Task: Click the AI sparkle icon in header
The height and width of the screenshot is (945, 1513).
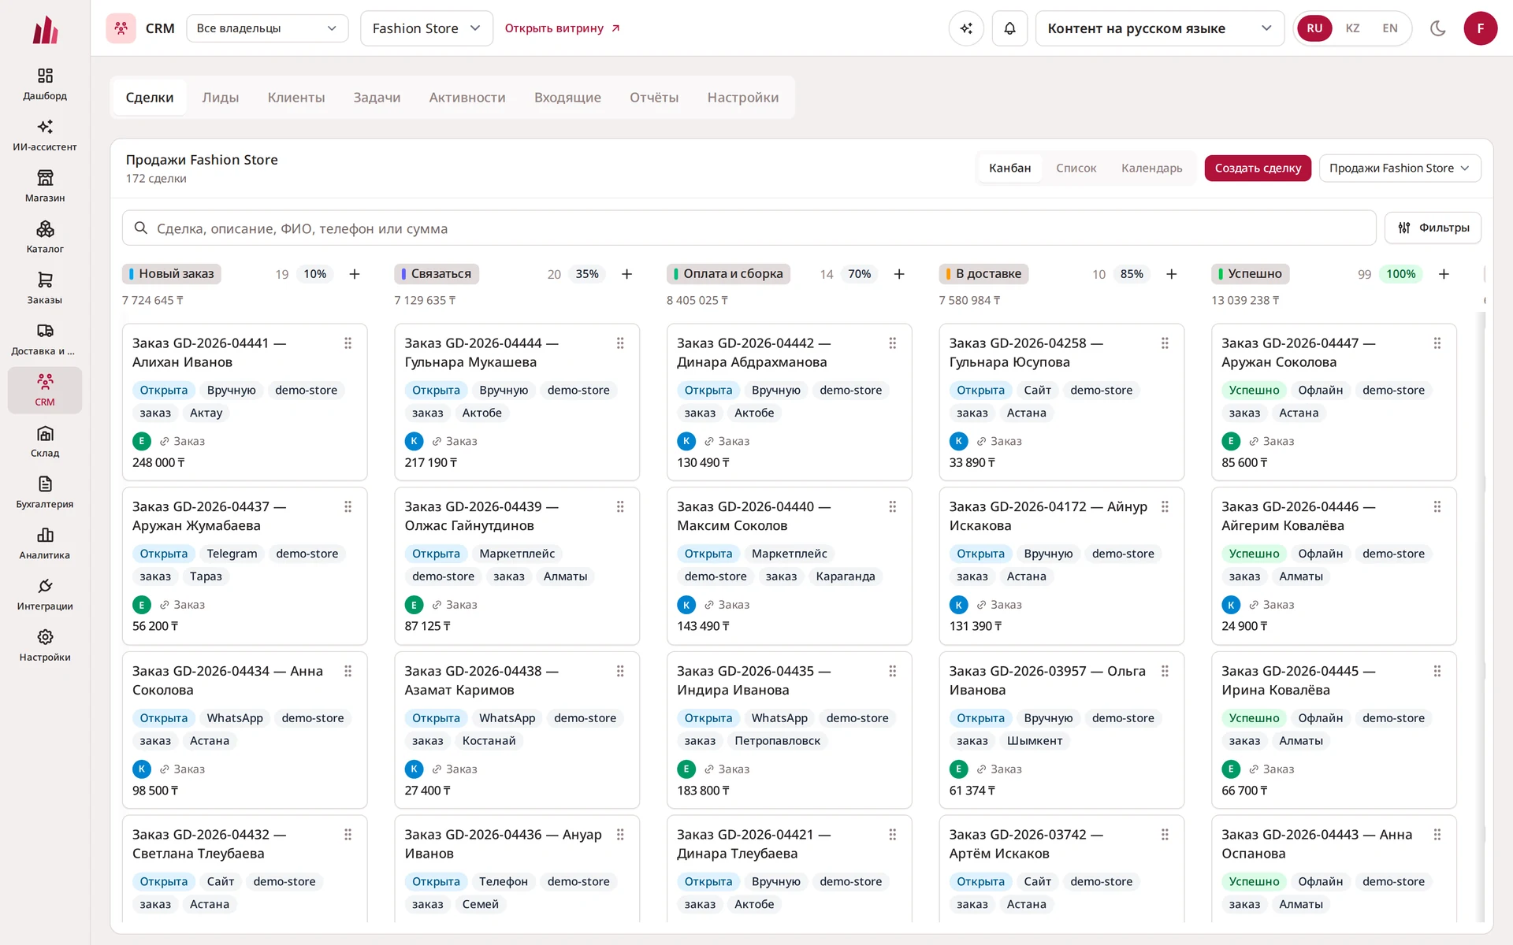Action: point(966,28)
